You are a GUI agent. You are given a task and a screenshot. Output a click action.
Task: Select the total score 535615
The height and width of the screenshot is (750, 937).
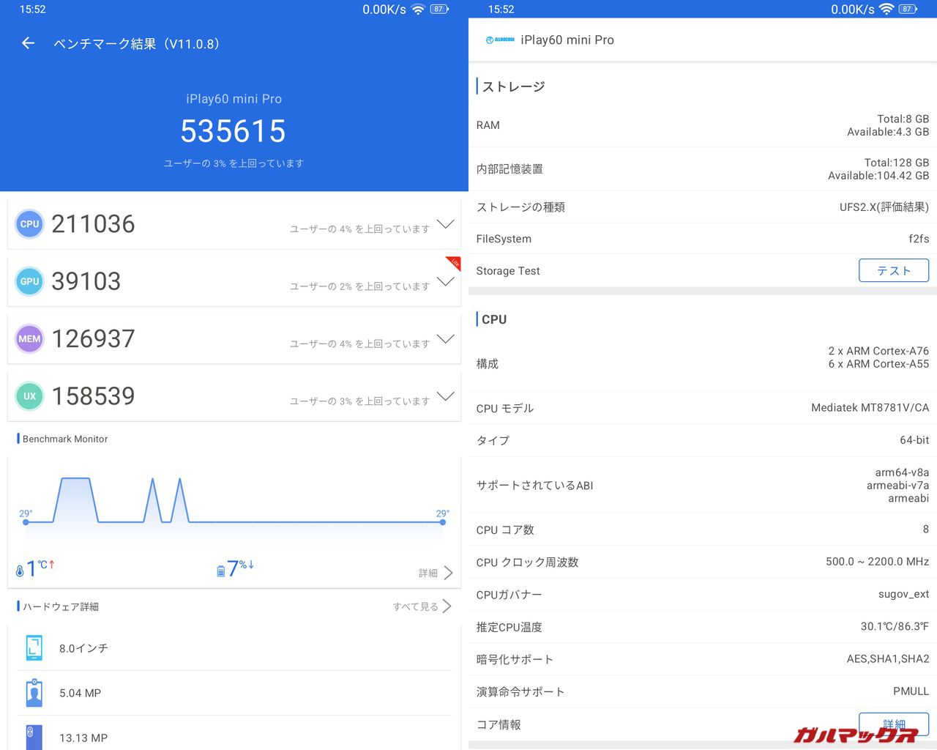[234, 132]
